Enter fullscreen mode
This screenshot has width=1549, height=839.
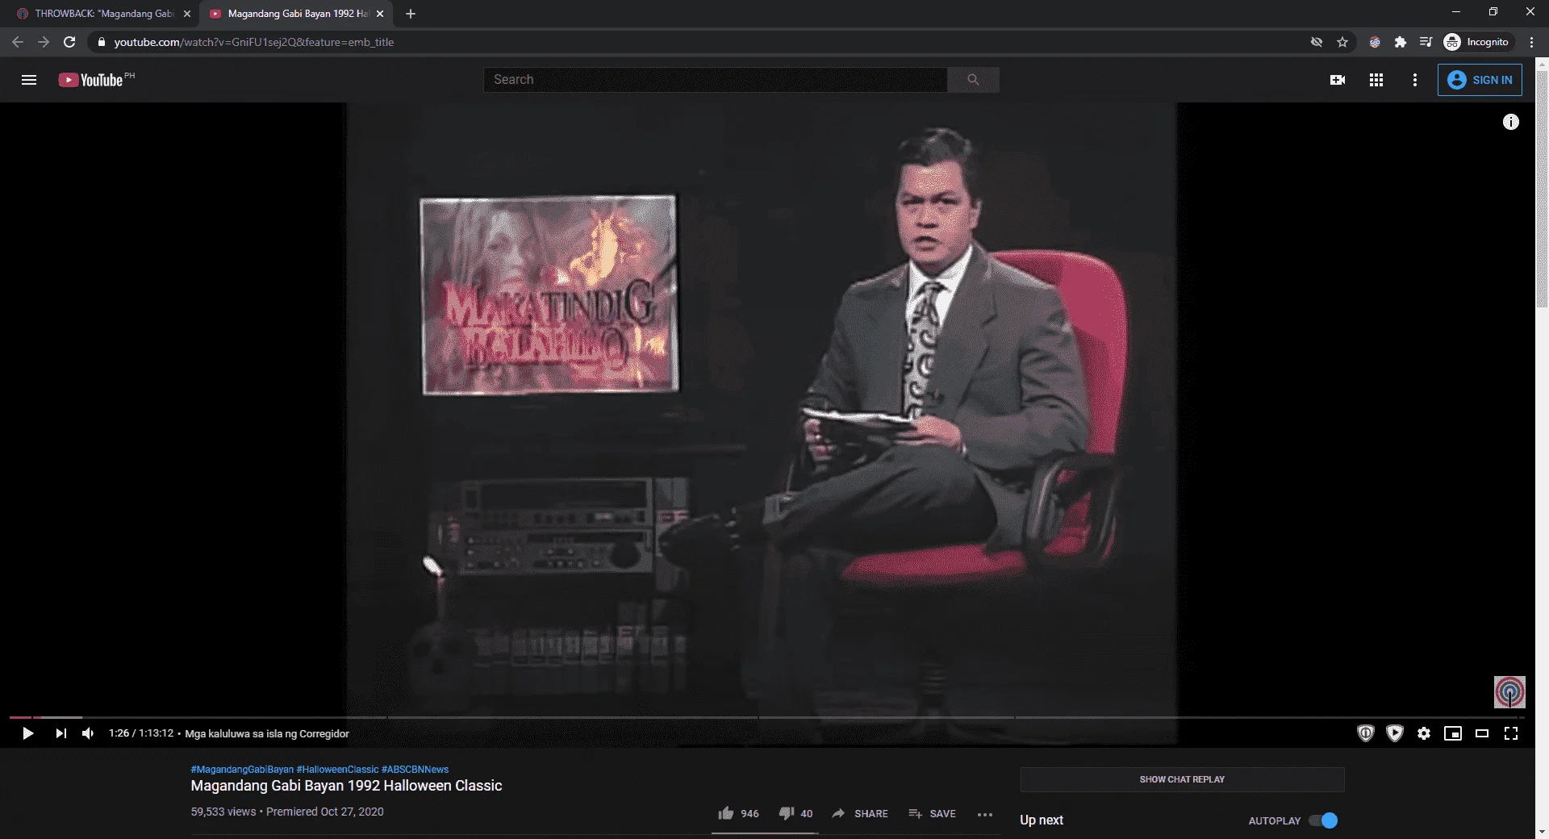tap(1511, 733)
